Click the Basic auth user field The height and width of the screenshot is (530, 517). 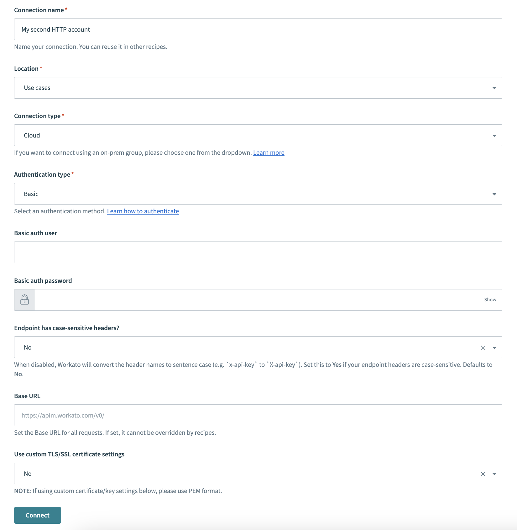[x=219, y=252]
